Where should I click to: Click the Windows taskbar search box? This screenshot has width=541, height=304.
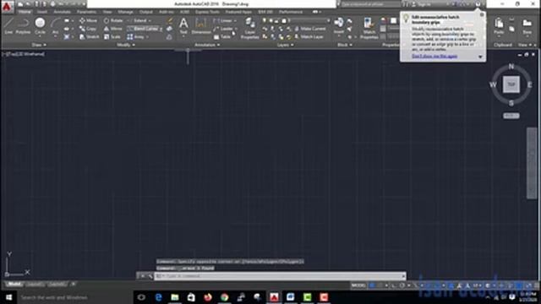point(75,297)
